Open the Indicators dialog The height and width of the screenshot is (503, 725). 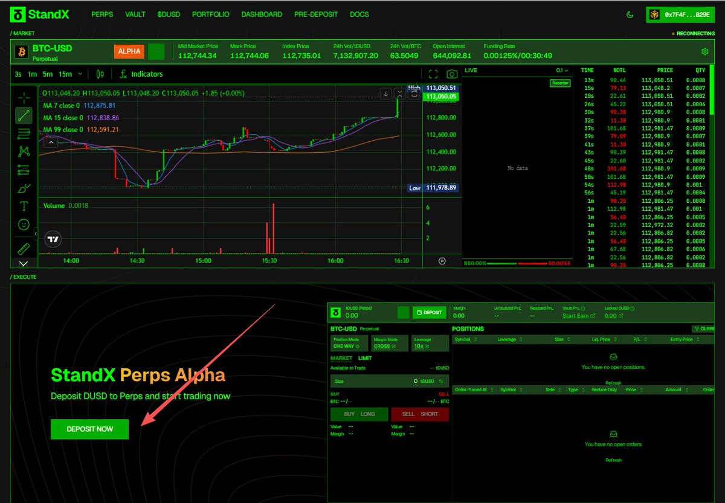point(141,74)
